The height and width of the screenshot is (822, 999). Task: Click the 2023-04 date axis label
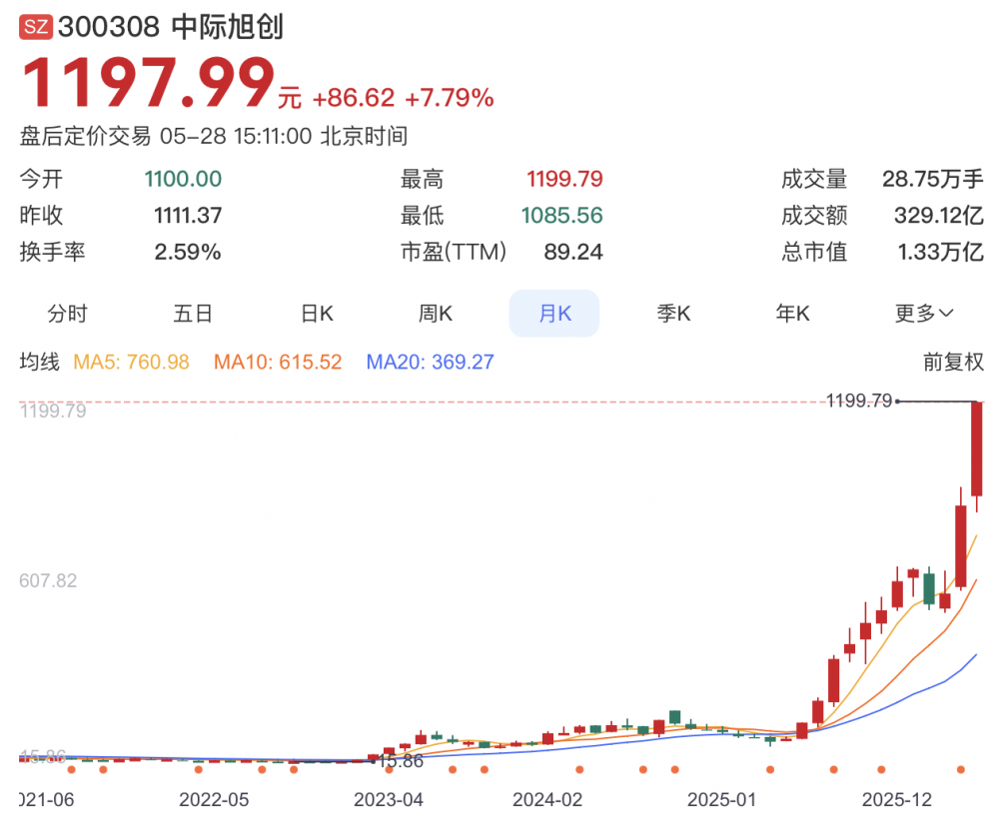[x=389, y=800]
